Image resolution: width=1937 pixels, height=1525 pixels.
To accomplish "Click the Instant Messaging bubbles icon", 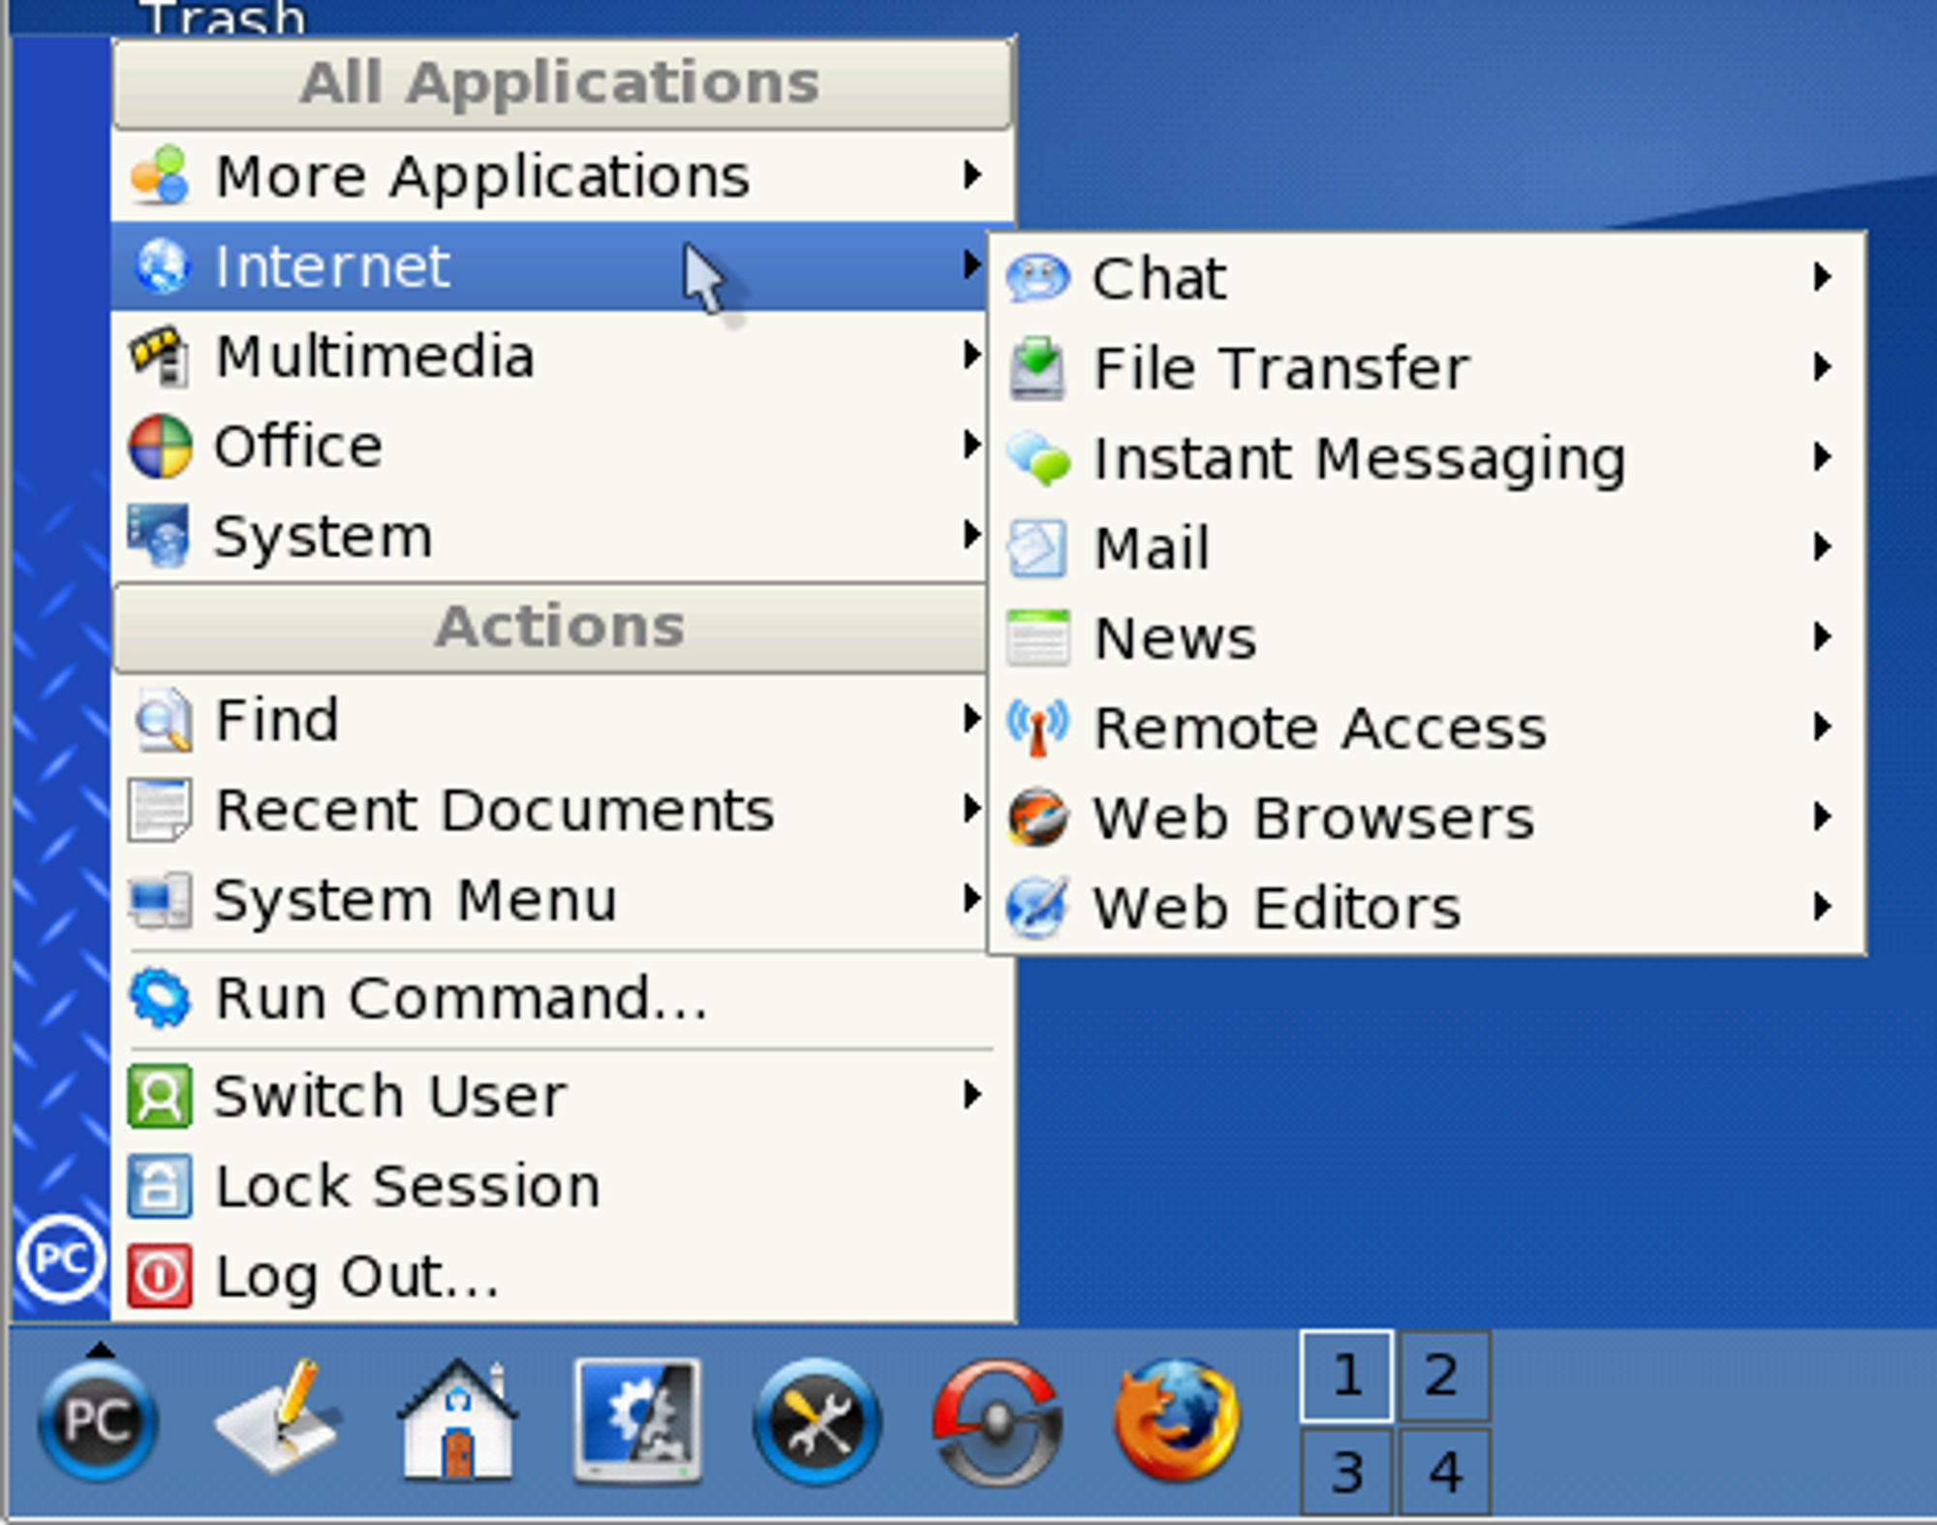I will coord(1038,458).
